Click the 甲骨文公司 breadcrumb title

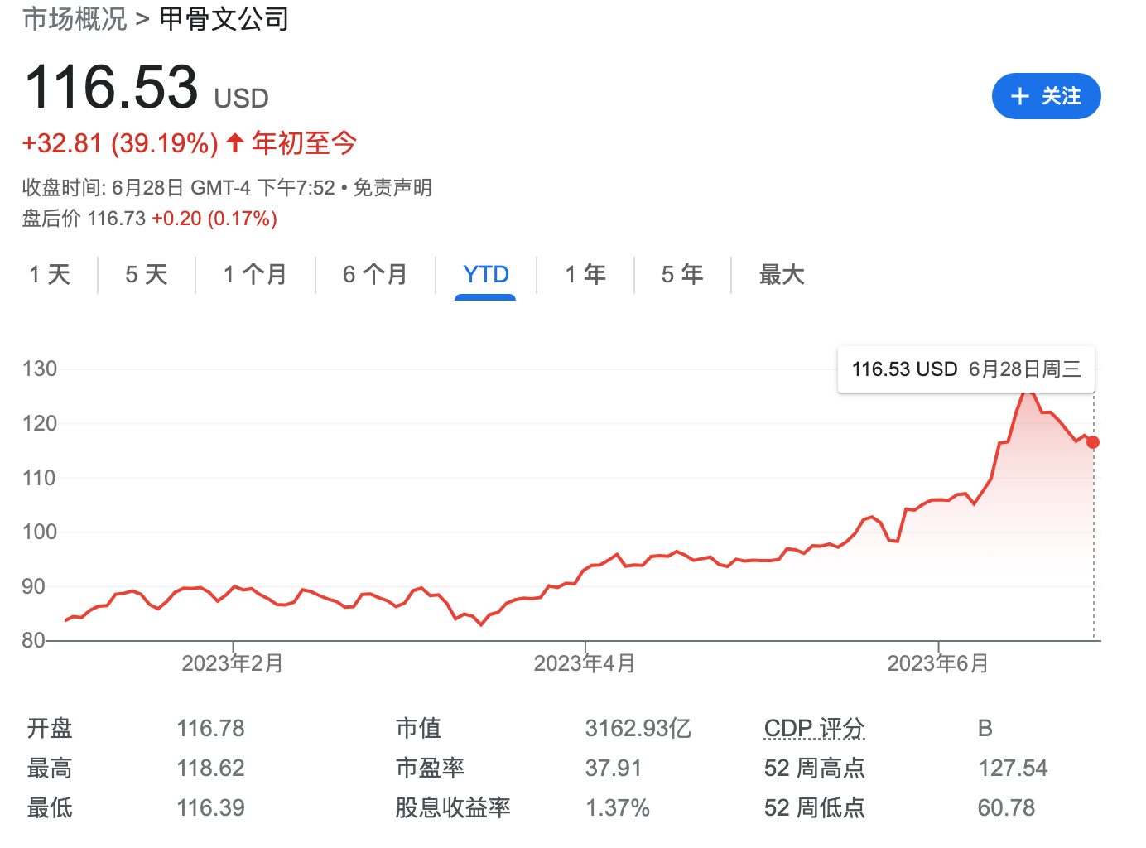click(x=224, y=18)
